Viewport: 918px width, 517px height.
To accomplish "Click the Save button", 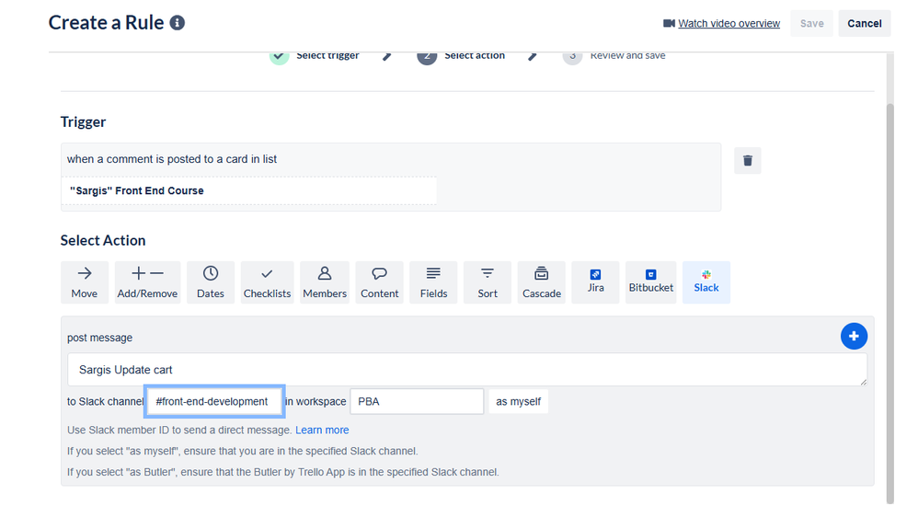I will 811,23.
